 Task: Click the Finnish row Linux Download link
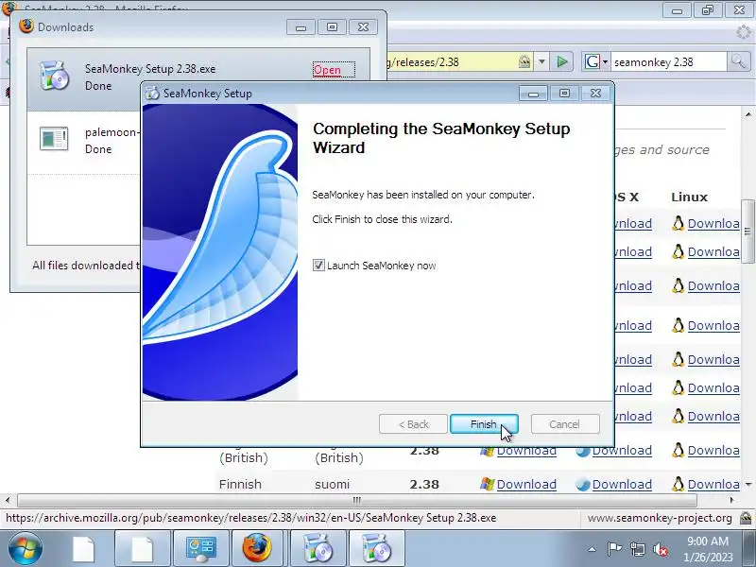pos(713,484)
